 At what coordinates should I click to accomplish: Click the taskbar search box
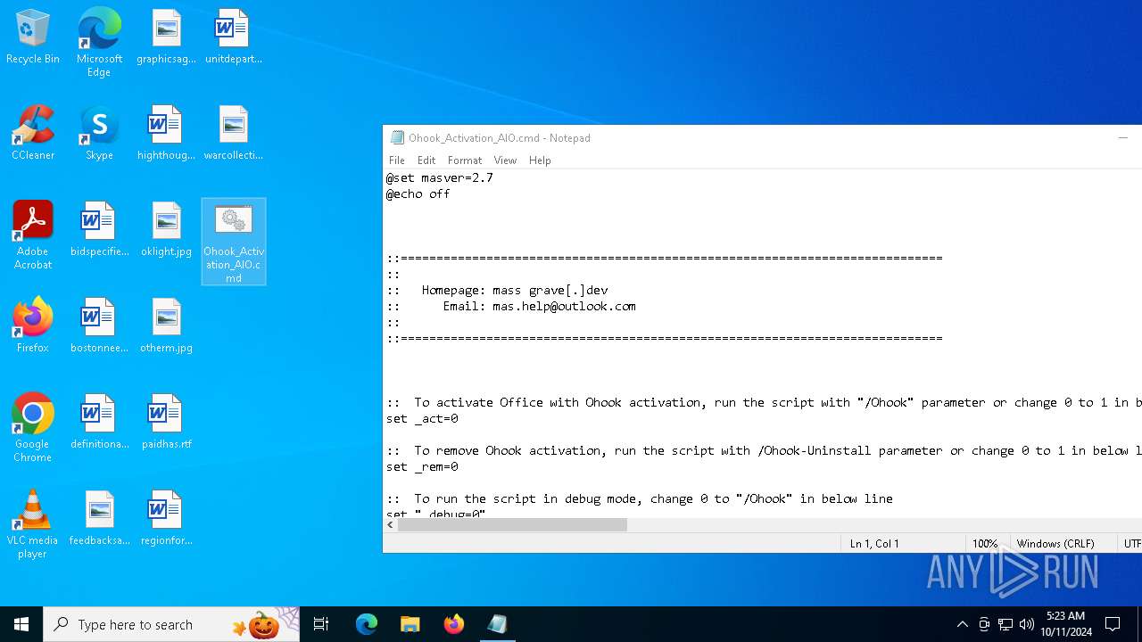click(171, 624)
